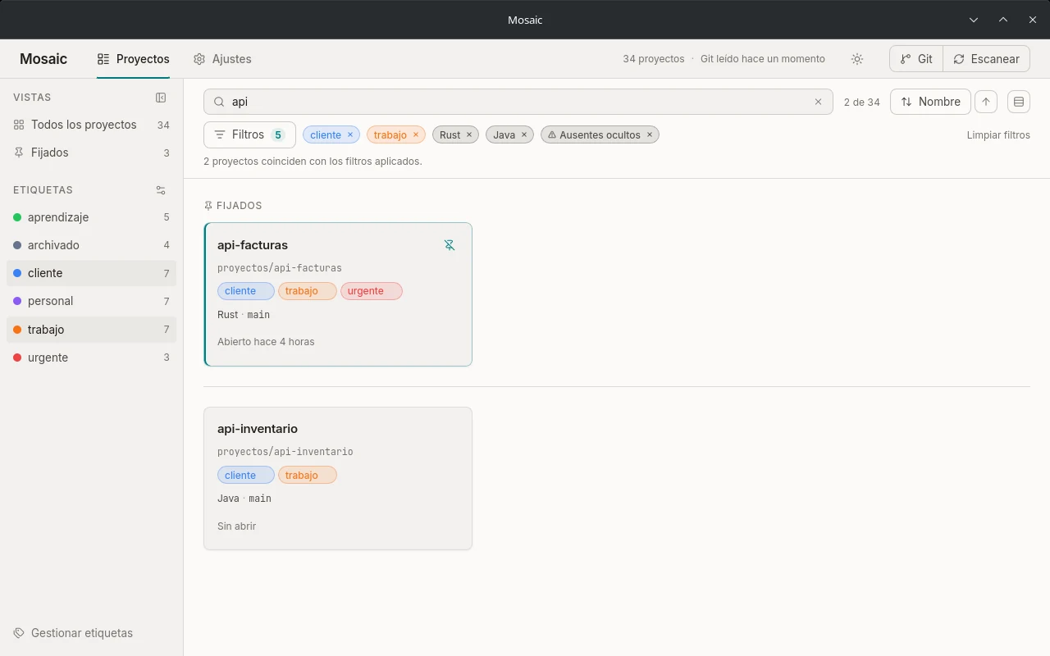Toggle the trabajo tag in sidebar
This screenshot has width=1050, height=656.
[91, 330]
